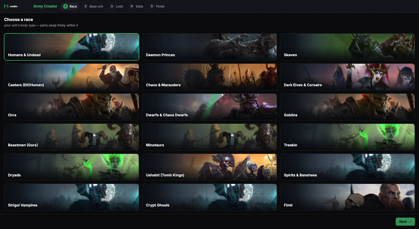The image size is (419, 229).
Task: Select the Skaven race card
Action: [x=347, y=47]
